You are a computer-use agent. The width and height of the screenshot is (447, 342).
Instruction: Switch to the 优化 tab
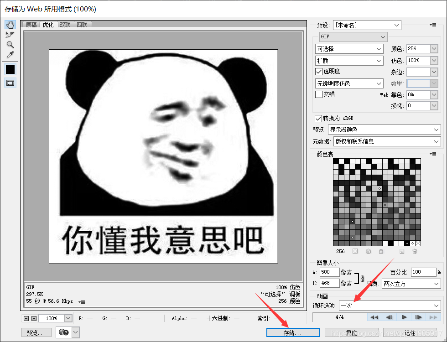click(x=48, y=25)
